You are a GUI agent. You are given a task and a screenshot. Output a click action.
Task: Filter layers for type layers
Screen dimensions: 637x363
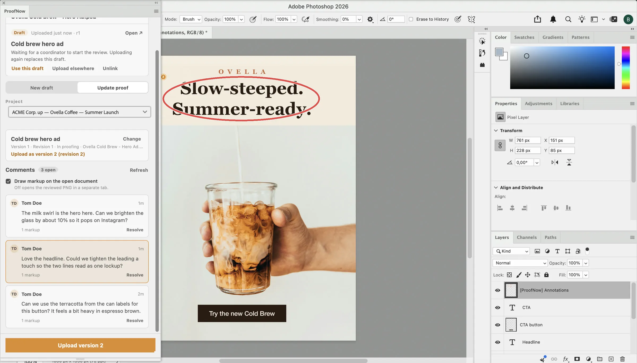pyautogui.click(x=557, y=251)
